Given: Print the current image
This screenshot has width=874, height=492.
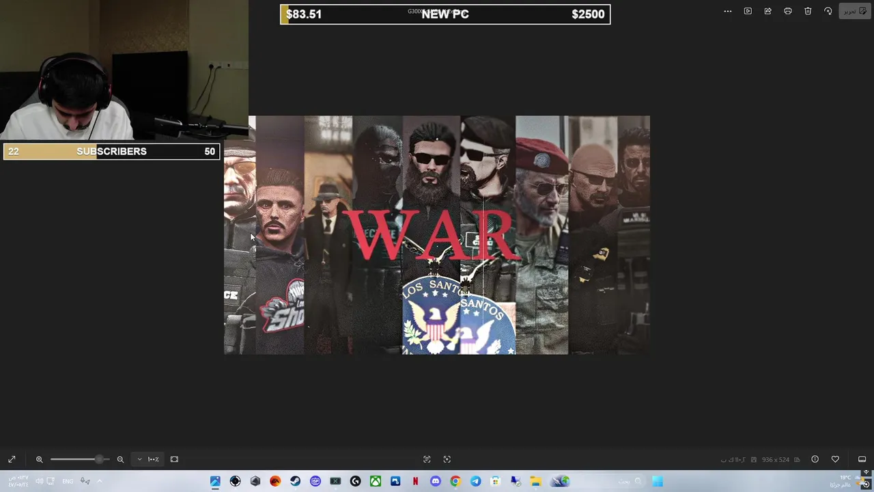Looking at the screenshot, I should click(788, 11).
